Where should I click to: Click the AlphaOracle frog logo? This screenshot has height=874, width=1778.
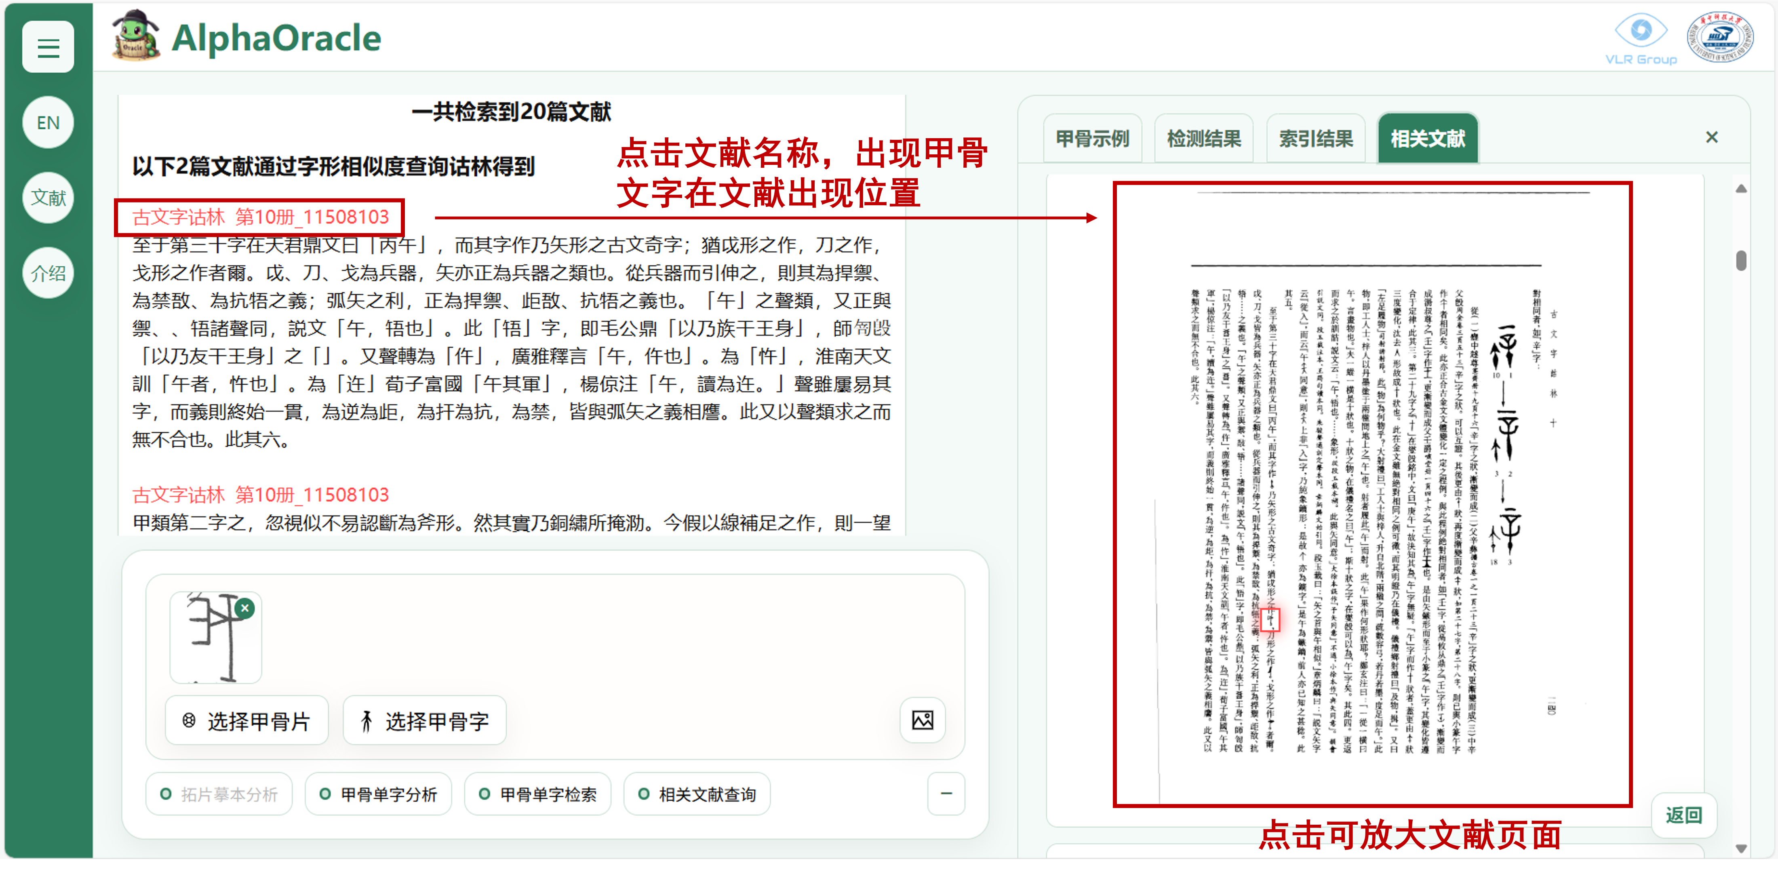coord(136,36)
